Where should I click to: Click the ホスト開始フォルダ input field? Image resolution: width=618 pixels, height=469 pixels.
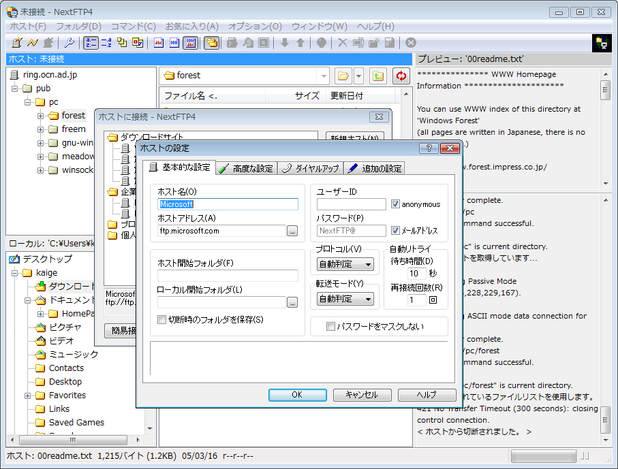pos(228,275)
